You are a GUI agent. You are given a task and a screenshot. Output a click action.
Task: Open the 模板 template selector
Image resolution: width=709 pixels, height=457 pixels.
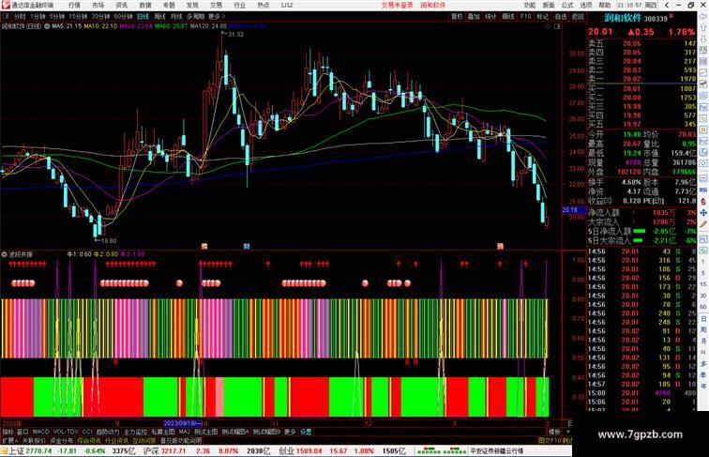[554, 432]
